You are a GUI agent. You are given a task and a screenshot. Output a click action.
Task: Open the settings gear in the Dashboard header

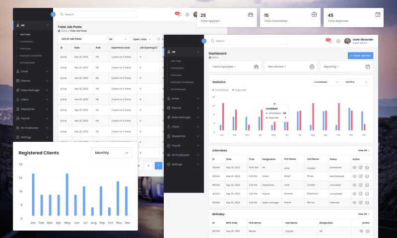click(338, 41)
